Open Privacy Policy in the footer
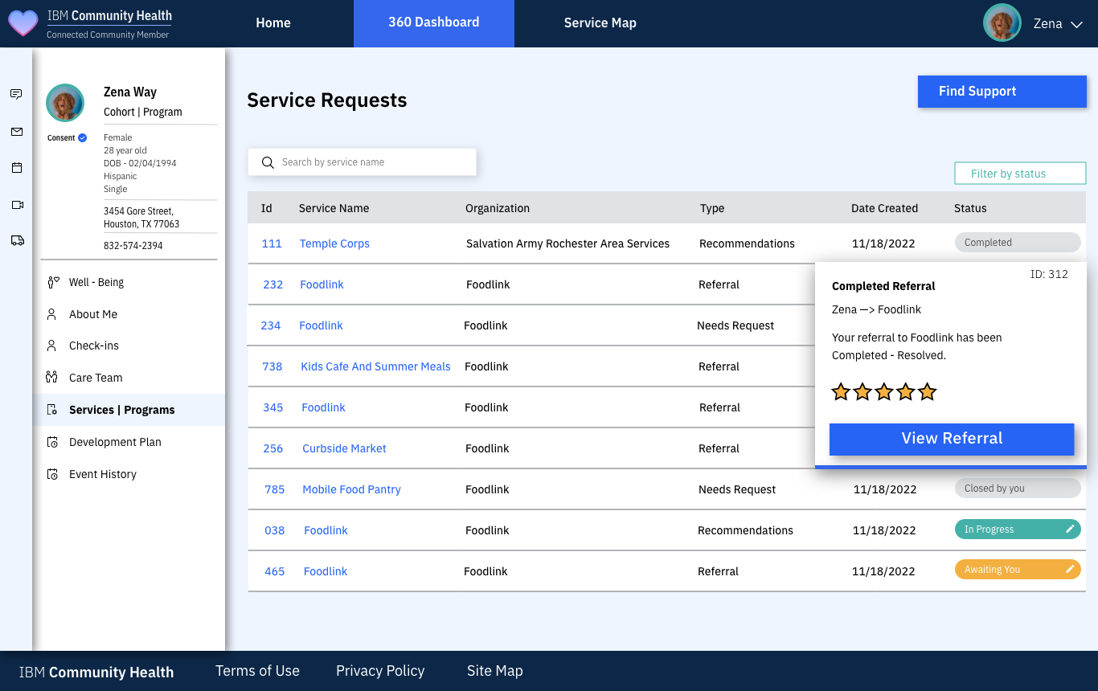 (380, 671)
